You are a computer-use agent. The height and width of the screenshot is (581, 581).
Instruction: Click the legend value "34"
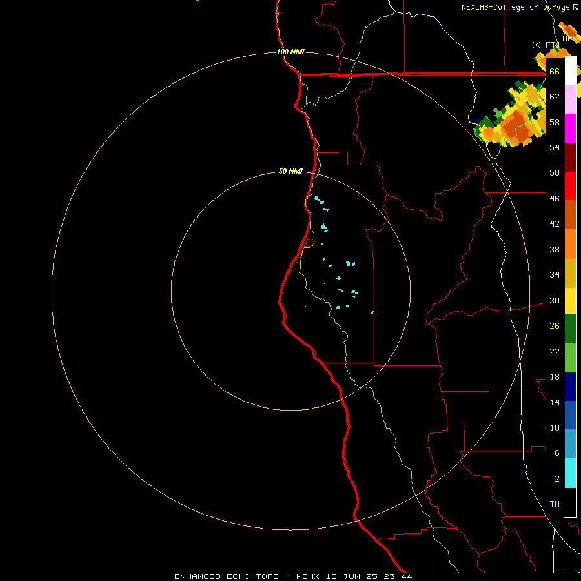point(555,275)
